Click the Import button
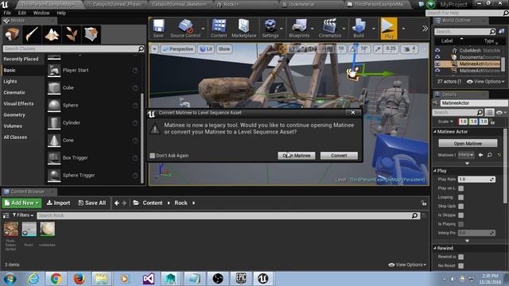Viewport: 509px width, 286px height. coord(58,203)
